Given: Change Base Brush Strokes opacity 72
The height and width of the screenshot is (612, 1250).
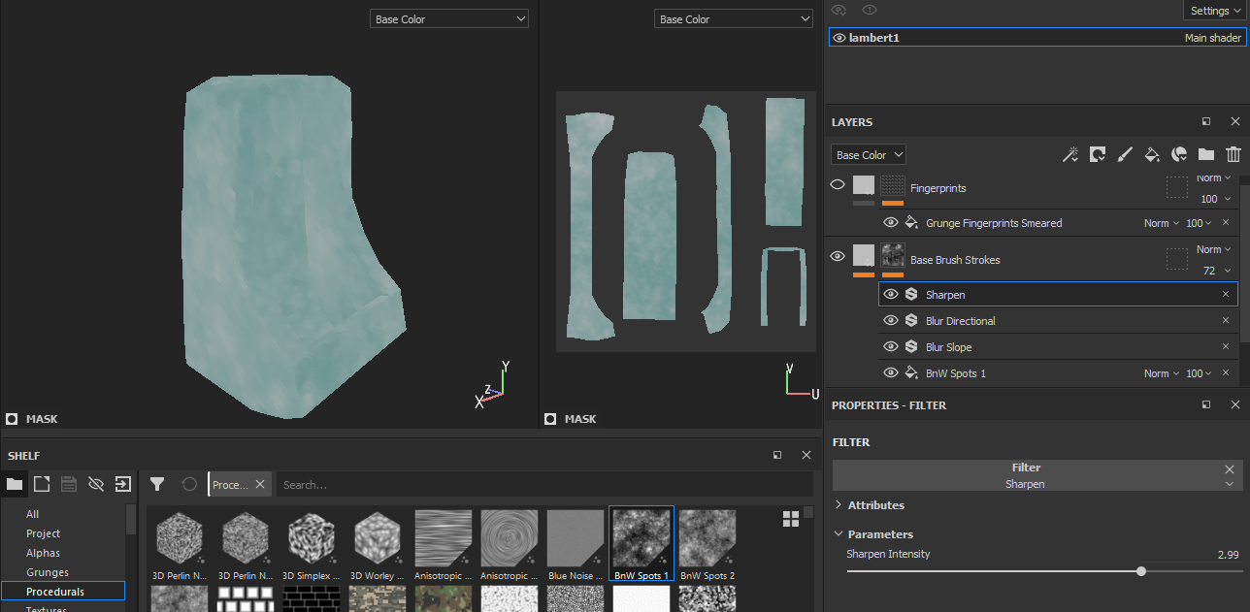Looking at the screenshot, I should click(1217, 271).
